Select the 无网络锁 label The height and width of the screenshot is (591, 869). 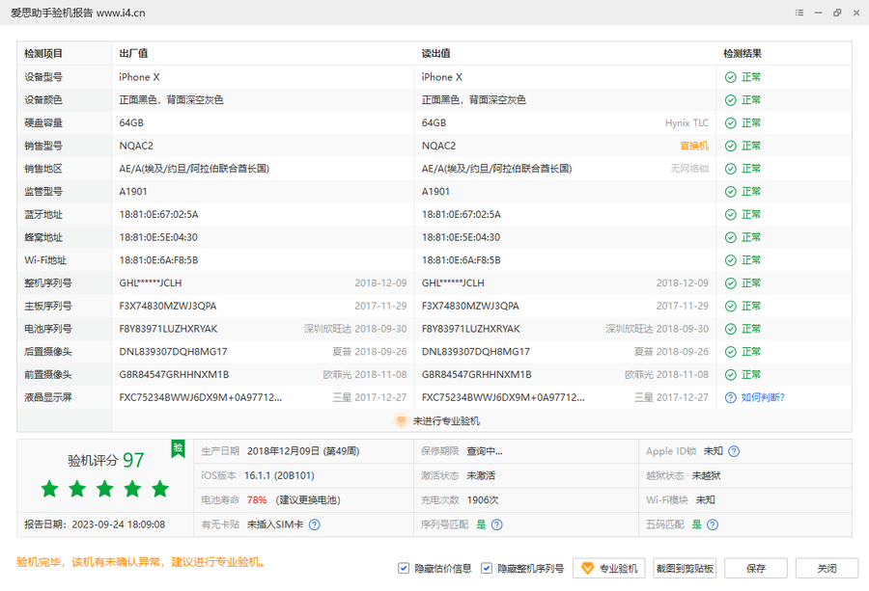(689, 169)
